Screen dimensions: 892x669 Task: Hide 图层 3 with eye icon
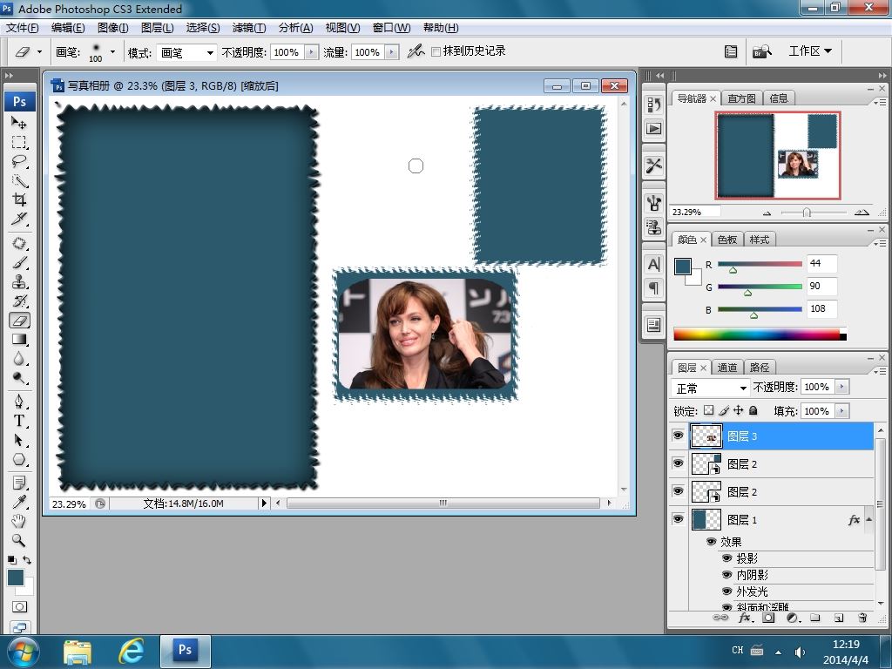[x=679, y=436]
